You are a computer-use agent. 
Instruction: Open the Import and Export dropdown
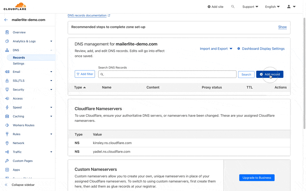[x=216, y=49]
